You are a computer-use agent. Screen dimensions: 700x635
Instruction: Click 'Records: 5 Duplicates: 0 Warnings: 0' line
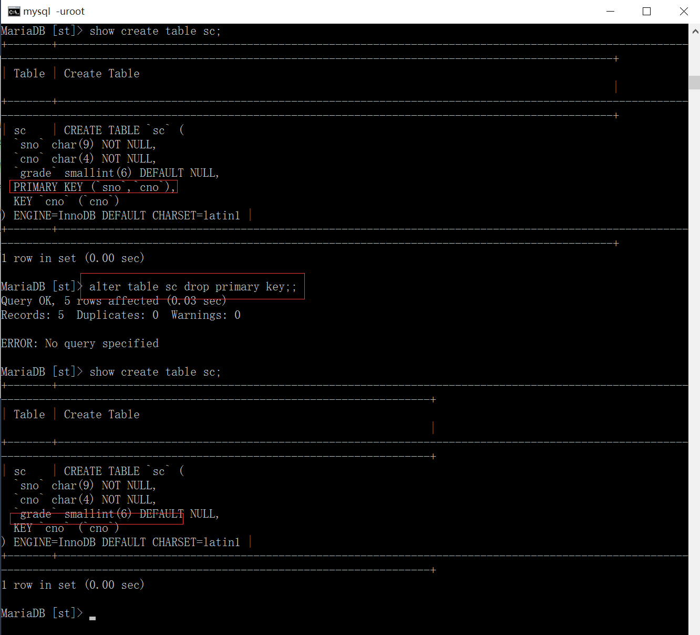click(x=121, y=315)
